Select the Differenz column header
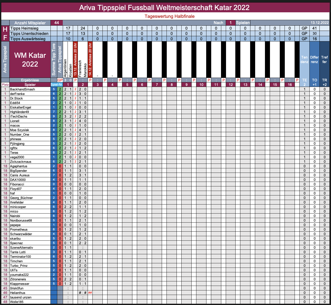 (x=314, y=60)
